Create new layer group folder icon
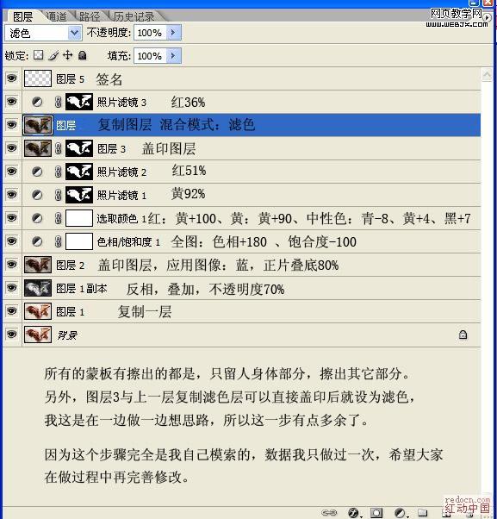This screenshot has height=519, width=497. point(422,512)
